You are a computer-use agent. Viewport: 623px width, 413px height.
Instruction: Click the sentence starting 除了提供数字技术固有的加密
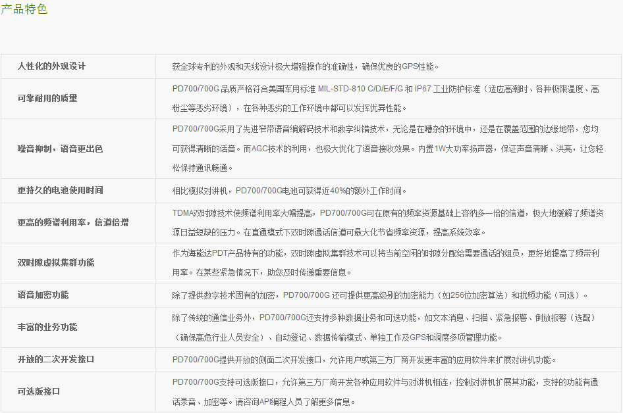coord(380,295)
